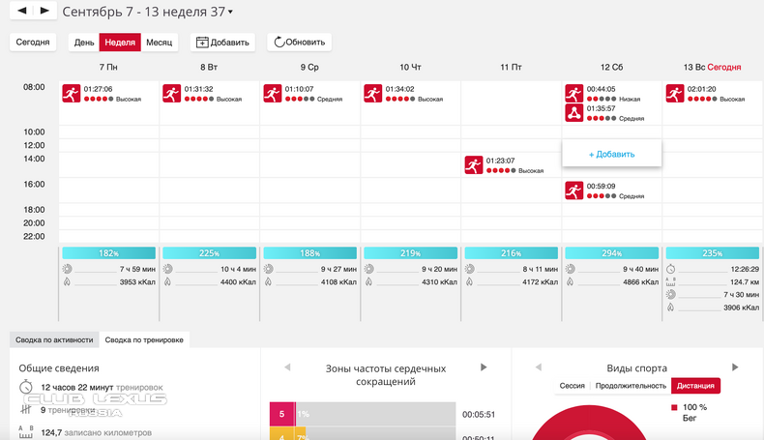The height and width of the screenshot is (440, 764).
Task: Open running session 01:10:07 icon
Action: [x=273, y=93]
